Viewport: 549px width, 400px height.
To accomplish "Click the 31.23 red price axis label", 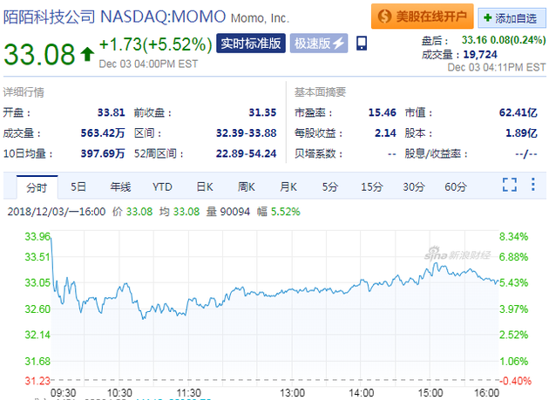I will click(x=37, y=381).
